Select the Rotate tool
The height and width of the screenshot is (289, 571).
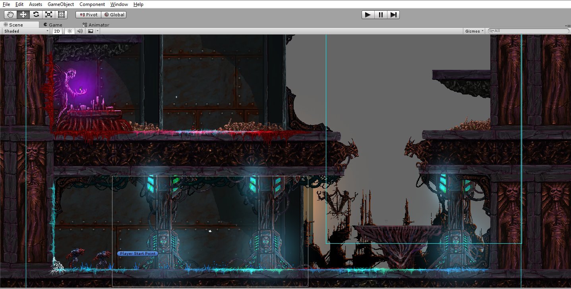(x=36, y=15)
